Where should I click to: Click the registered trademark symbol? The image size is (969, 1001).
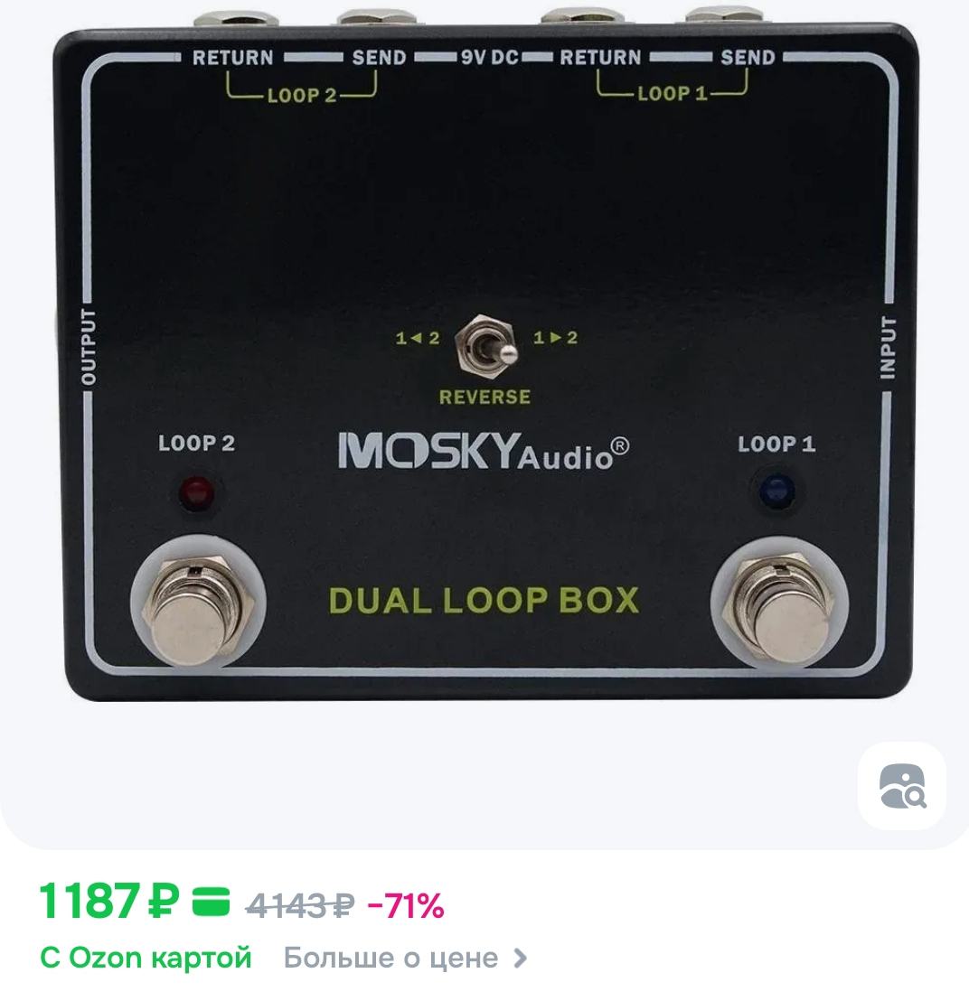click(619, 445)
